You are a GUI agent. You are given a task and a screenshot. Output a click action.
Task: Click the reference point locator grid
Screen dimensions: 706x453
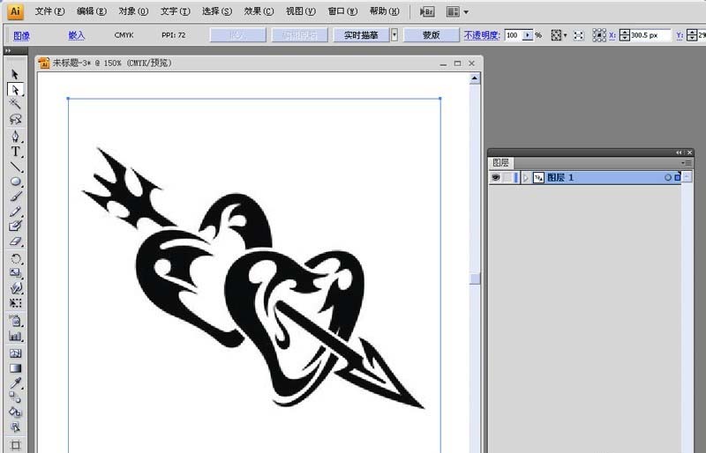pyautogui.click(x=599, y=35)
